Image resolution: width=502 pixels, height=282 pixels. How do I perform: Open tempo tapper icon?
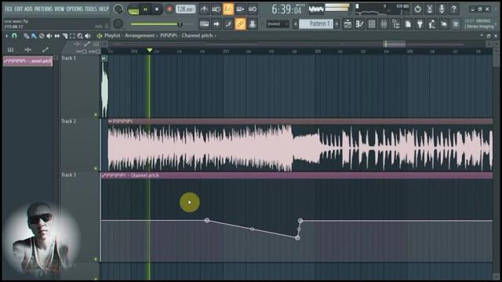[431, 24]
